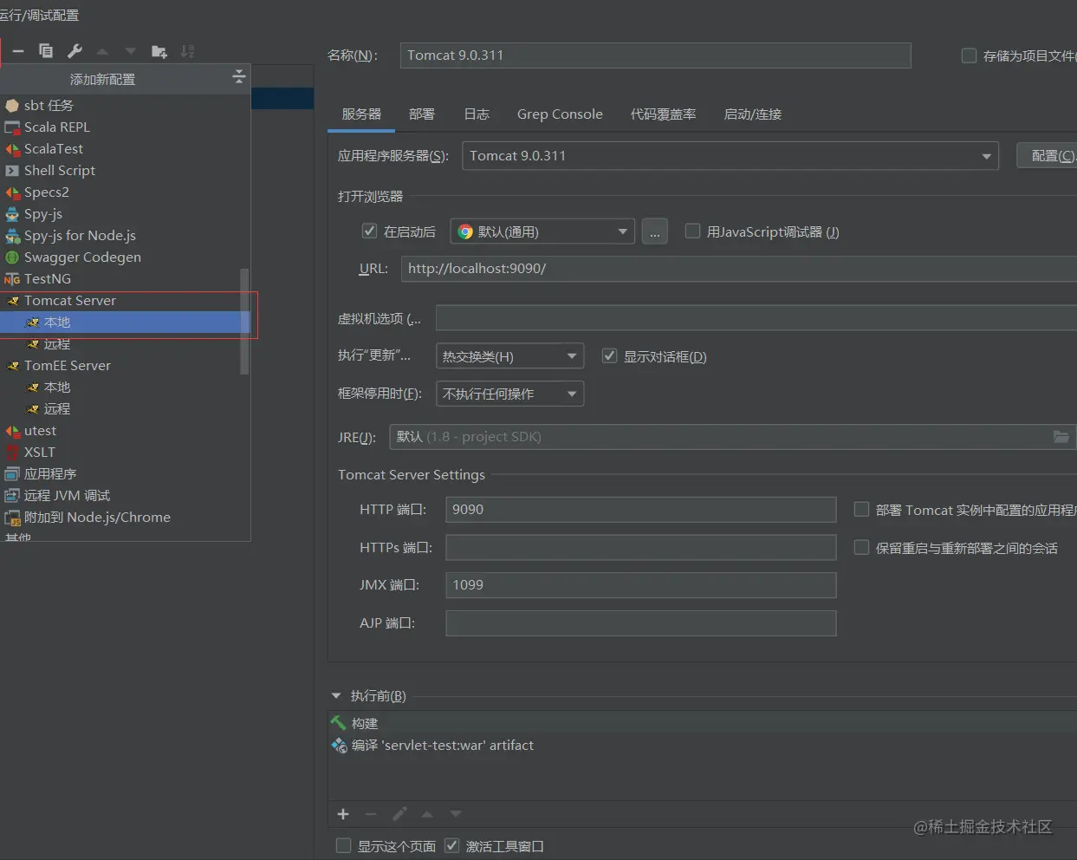Open the 代码覆盖率 tab
Image resolution: width=1077 pixels, height=860 pixels.
tap(664, 114)
